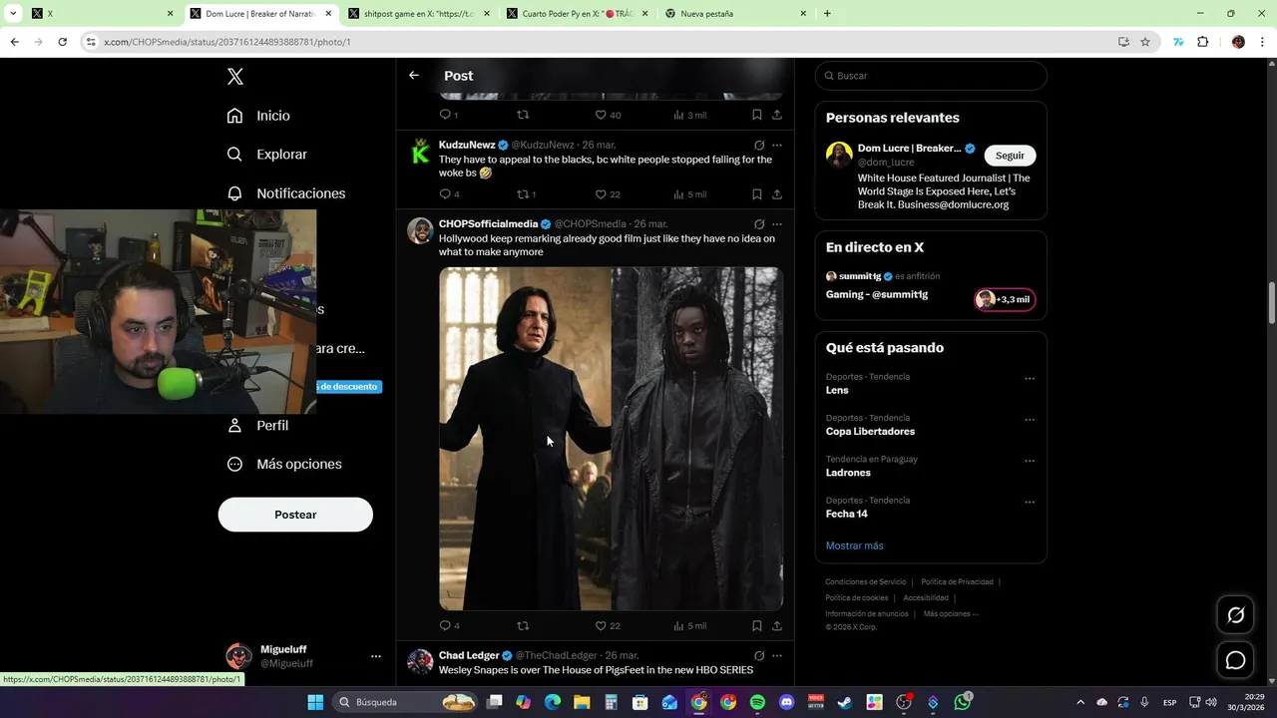View stats of CHOPSofficialmedia's post, 5 mil
Image resolution: width=1277 pixels, height=718 pixels.
tap(690, 626)
